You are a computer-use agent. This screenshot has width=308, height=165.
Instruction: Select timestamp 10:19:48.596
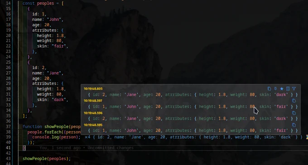(93, 113)
